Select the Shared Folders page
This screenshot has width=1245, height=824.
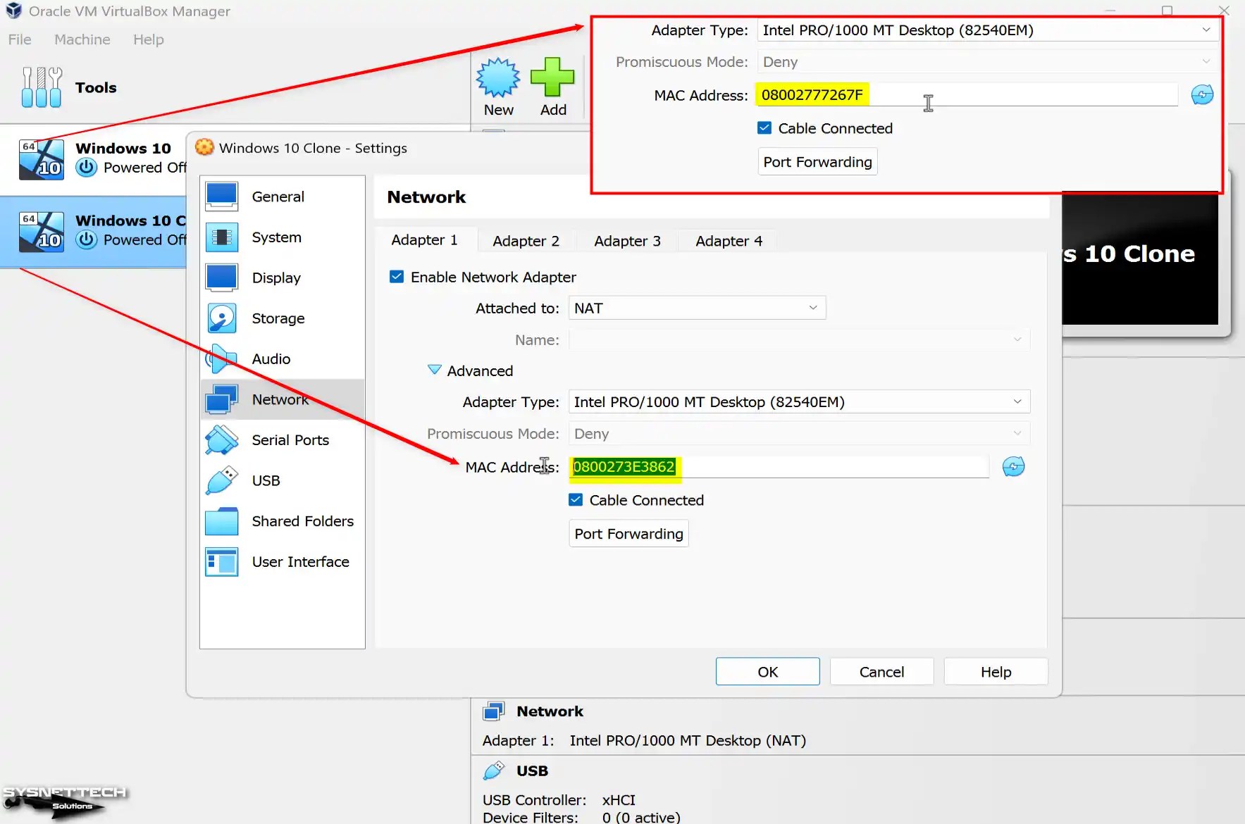coord(221,521)
